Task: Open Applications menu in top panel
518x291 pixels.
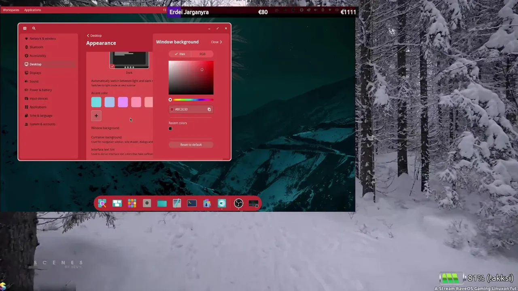Action: (32, 10)
